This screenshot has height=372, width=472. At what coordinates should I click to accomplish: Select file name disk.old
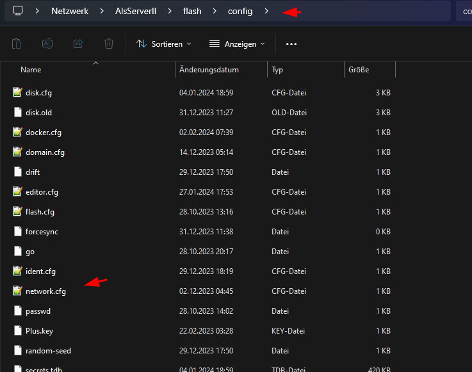coord(38,113)
